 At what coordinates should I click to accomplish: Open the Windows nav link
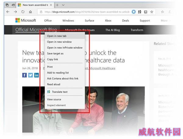click(68, 20)
